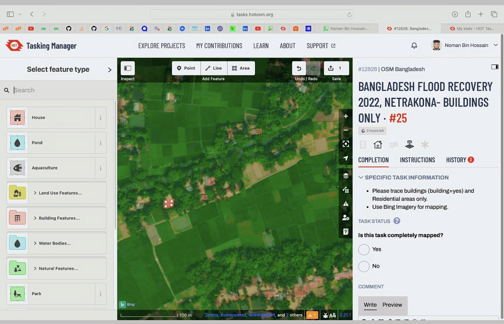Viewport: 504px width, 324px height.
Task: Toggle the Inspect mode on the map
Action: [127, 68]
